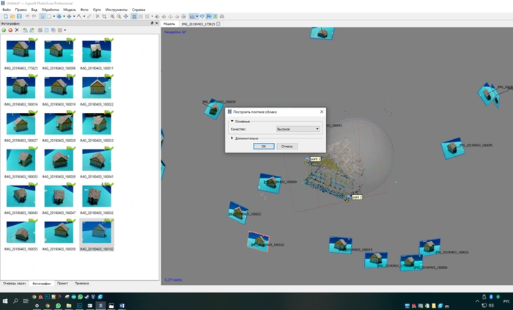Click the Отмена button

click(287, 147)
